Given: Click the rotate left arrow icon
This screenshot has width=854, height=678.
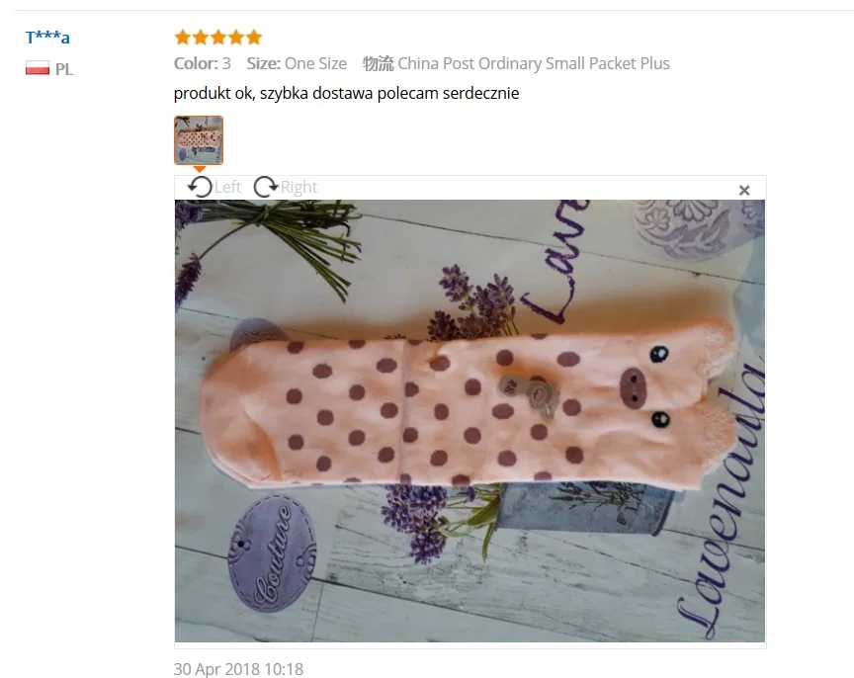Looking at the screenshot, I should [200, 187].
